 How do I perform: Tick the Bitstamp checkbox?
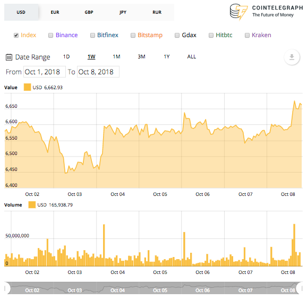[x=133, y=35]
